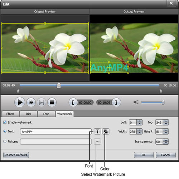Select the Watermark tab
This screenshot has width=179, height=179.
click(x=64, y=114)
